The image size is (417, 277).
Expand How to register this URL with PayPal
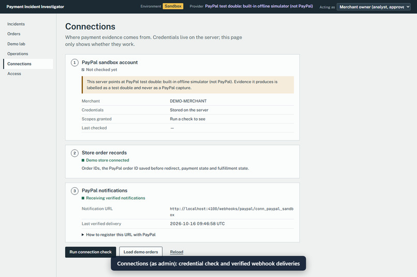[x=118, y=235]
